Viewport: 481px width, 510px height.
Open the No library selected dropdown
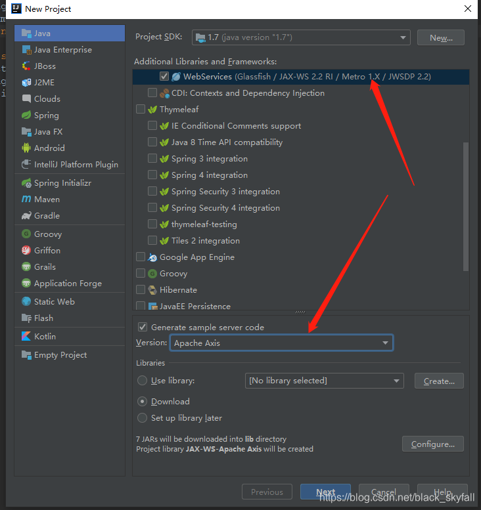[x=325, y=381]
